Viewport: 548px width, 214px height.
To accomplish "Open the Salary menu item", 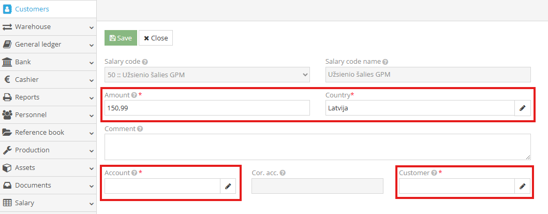I will pyautogui.click(x=48, y=203).
